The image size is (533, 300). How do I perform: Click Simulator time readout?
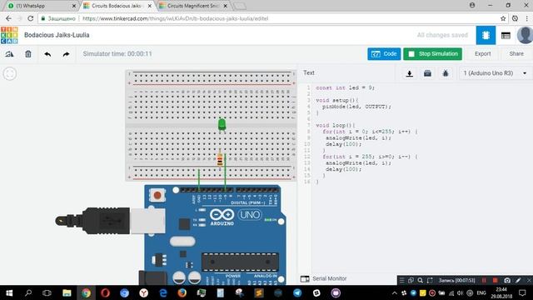point(117,53)
